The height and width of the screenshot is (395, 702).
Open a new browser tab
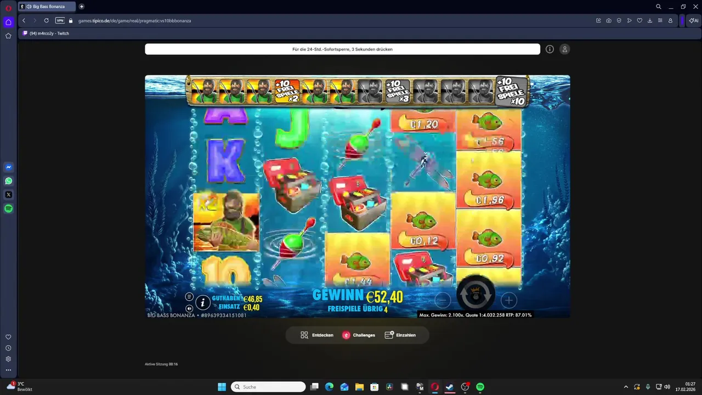(x=82, y=7)
